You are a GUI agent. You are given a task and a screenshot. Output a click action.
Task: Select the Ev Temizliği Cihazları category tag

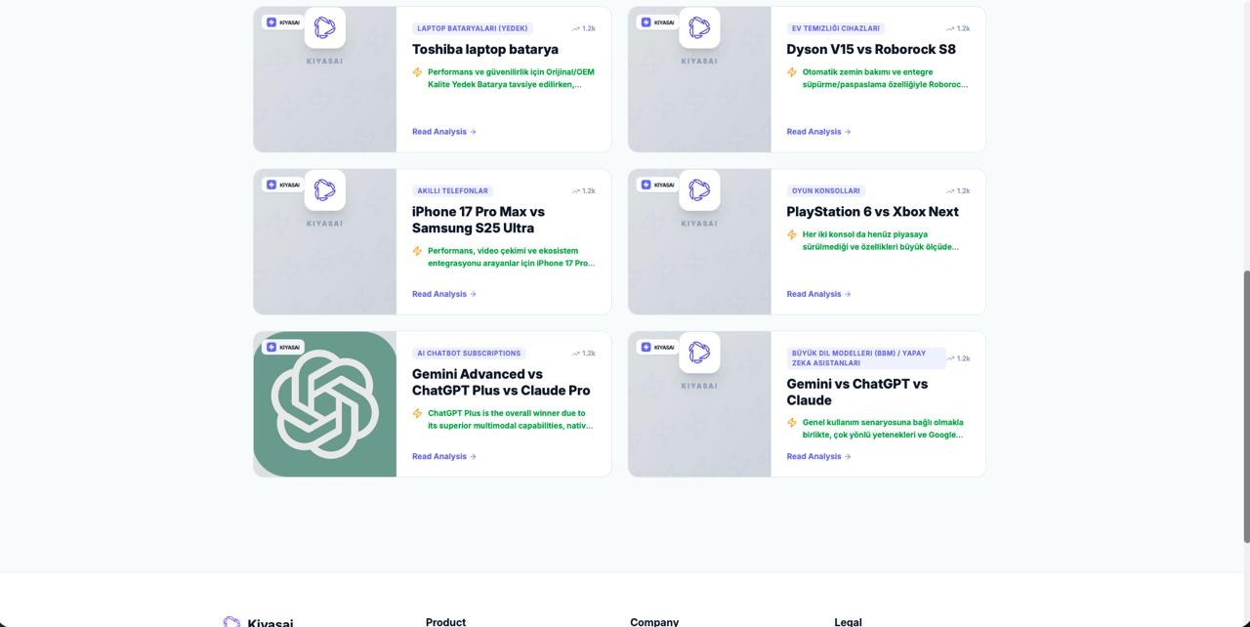click(x=835, y=28)
